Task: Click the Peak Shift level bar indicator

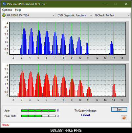Action: pyautogui.click(x=38, y=116)
